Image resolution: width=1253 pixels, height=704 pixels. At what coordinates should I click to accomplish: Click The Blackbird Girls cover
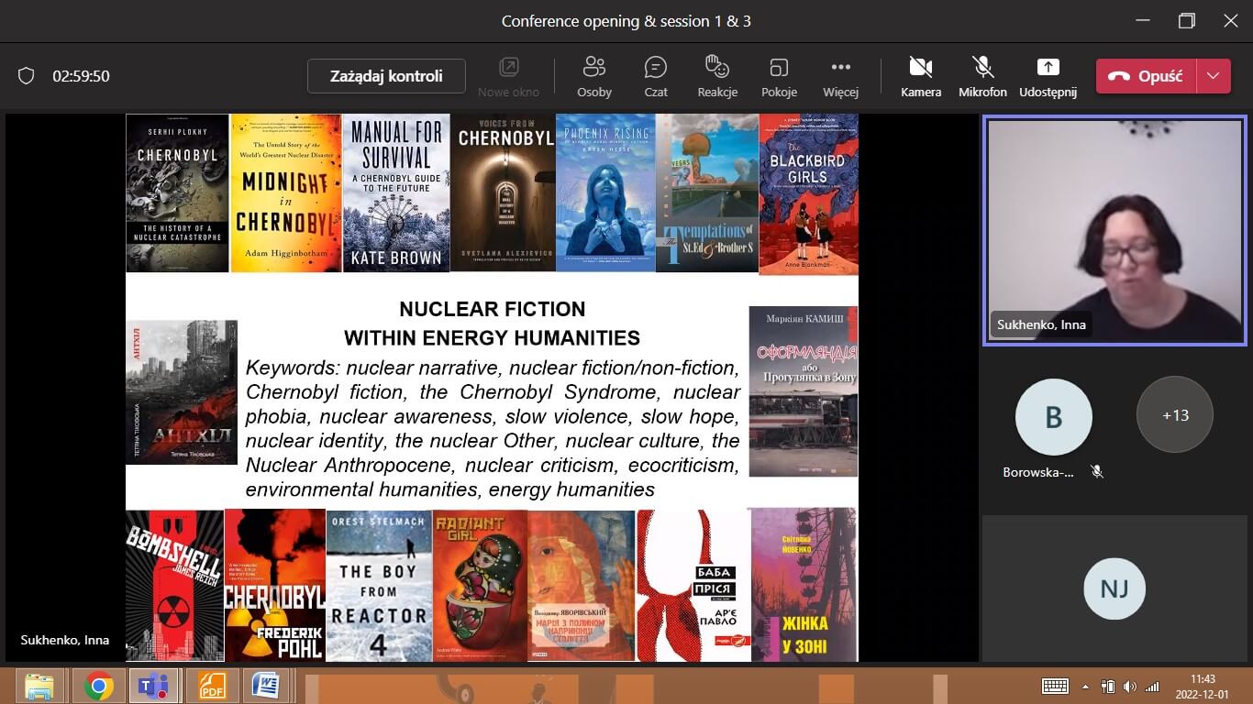tap(809, 193)
